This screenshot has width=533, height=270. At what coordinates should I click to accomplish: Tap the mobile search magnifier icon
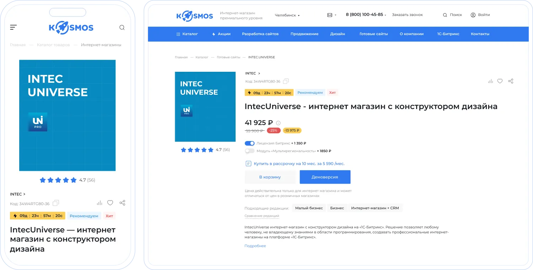(x=122, y=27)
